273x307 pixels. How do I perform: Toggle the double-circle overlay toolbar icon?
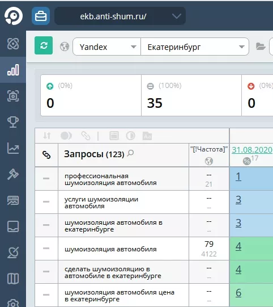pyautogui.click(x=66, y=136)
